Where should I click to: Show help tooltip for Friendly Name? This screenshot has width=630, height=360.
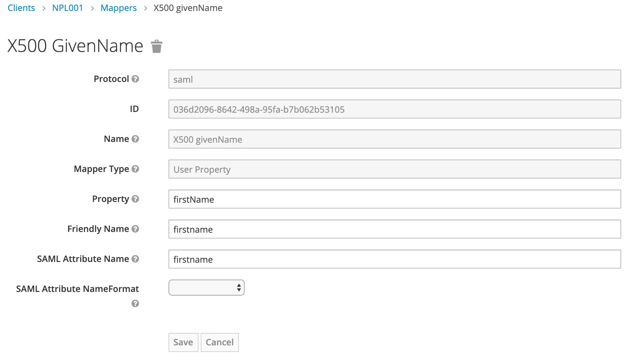[x=135, y=229]
